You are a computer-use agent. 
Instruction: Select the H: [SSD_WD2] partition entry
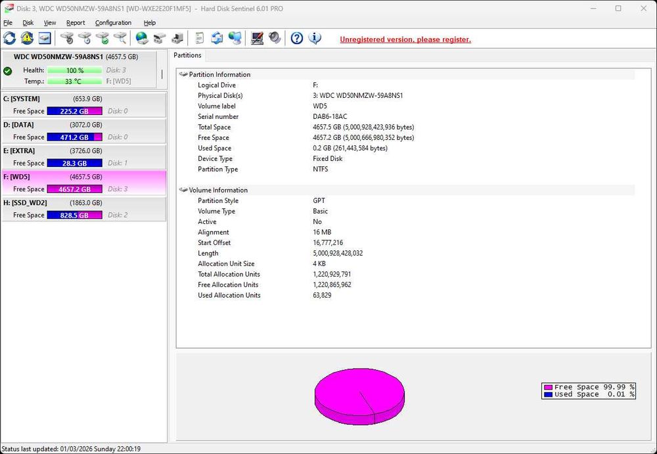[x=84, y=209]
